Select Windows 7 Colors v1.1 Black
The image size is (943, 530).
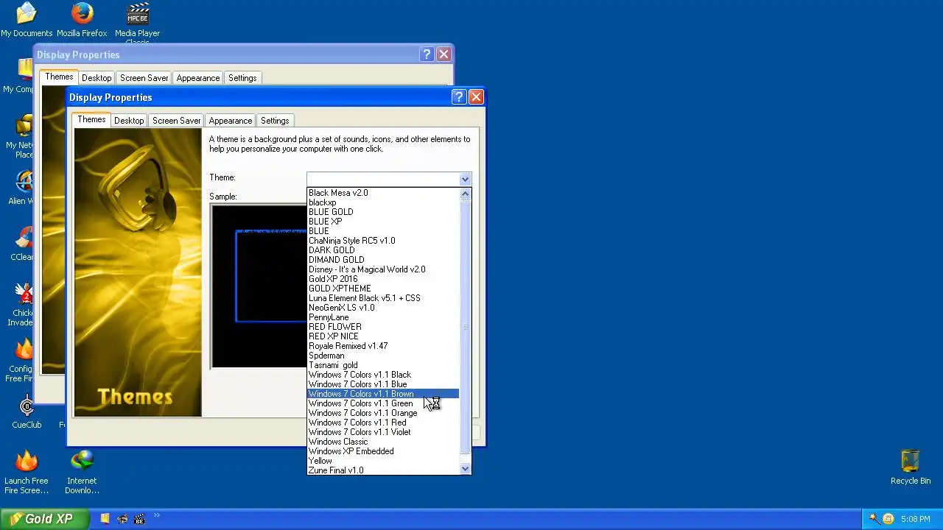(x=383, y=375)
